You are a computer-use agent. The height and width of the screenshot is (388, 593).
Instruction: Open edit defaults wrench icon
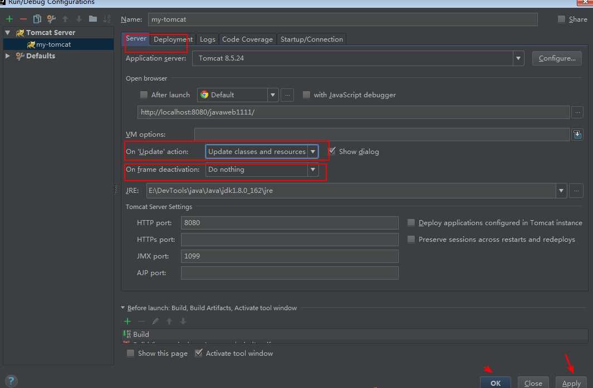51,19
